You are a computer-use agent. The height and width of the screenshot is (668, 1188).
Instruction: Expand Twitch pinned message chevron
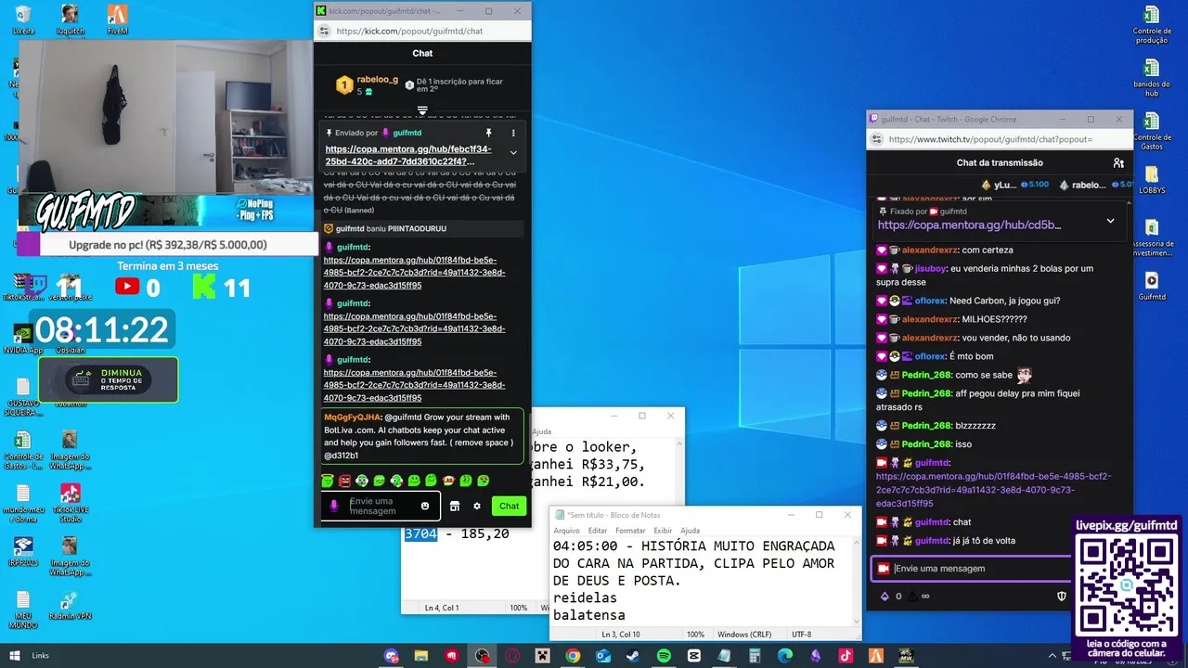[1110, 221]
